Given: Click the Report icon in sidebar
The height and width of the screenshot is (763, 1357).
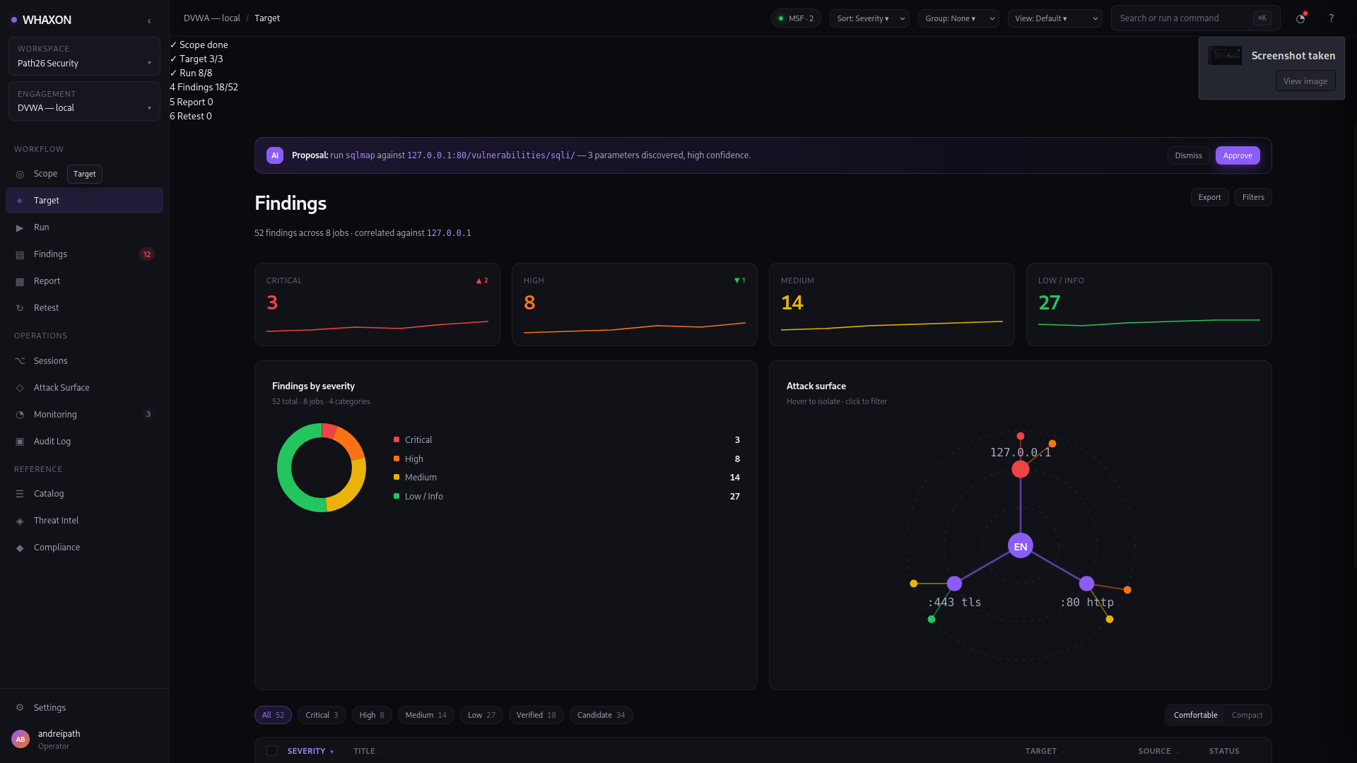Looking at the screenshot, I should tap(20, 281).
